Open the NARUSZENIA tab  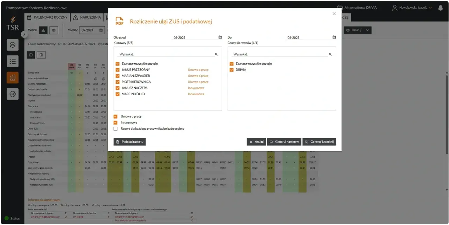tap(87, 17)
